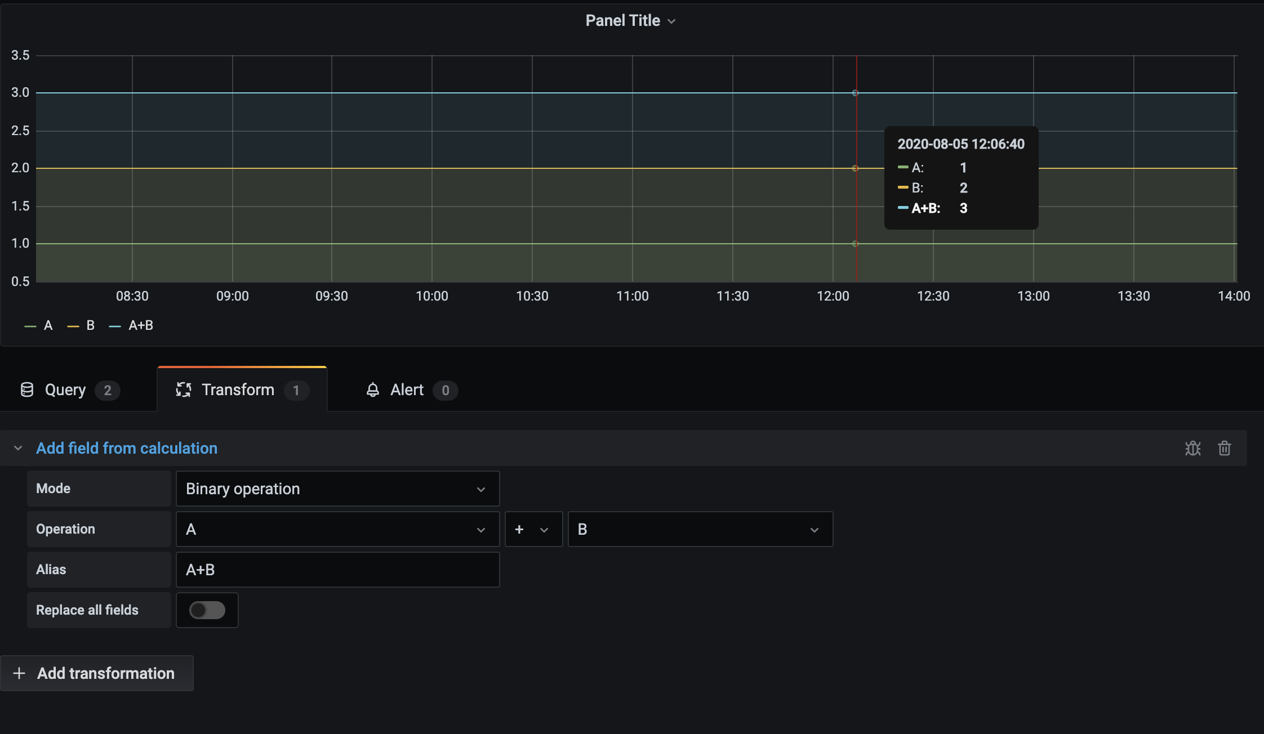
Task: Click the Alias input field containing A+B
Action: point(337,569)
